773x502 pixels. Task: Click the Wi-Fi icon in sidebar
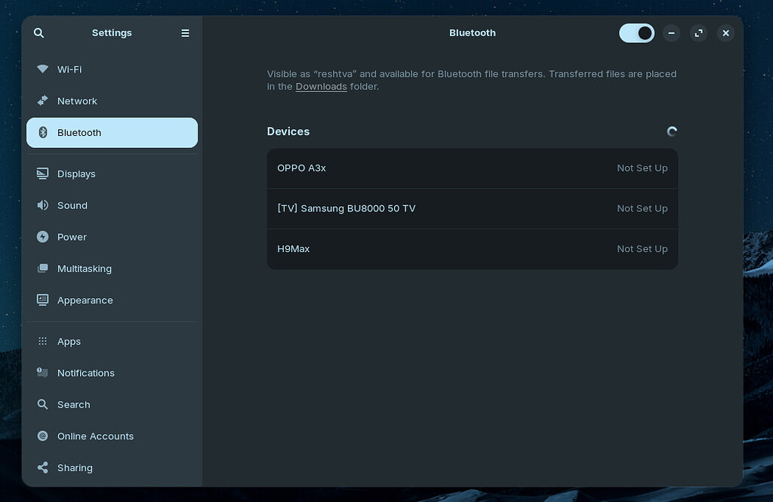43,69
